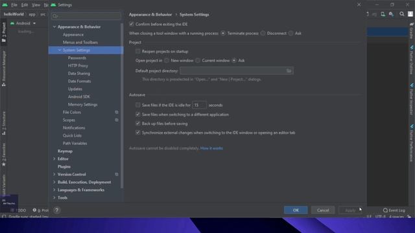Open the File menu
Viewport: 415px width, 233px height.
pos(14,5)
